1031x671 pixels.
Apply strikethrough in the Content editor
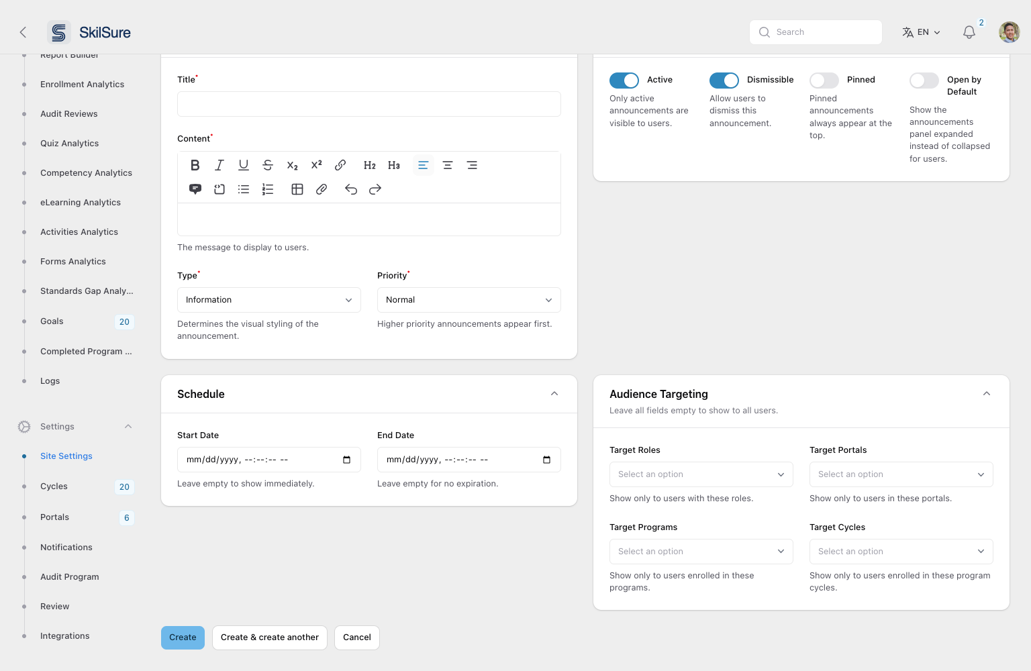coord(268,165)
